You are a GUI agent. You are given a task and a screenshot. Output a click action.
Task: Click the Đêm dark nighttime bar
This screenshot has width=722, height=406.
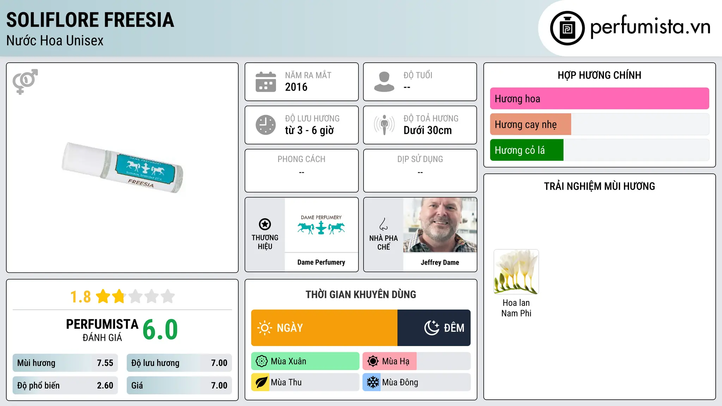pos(434,328)
